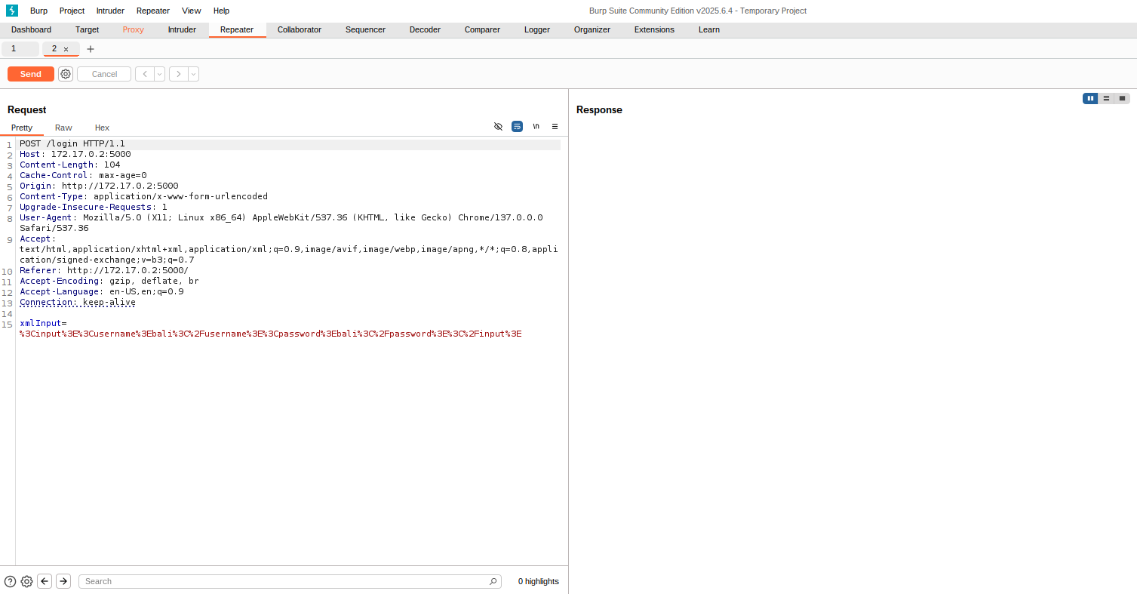
Task: Switch to the Target tab
Action: (87, 29)
